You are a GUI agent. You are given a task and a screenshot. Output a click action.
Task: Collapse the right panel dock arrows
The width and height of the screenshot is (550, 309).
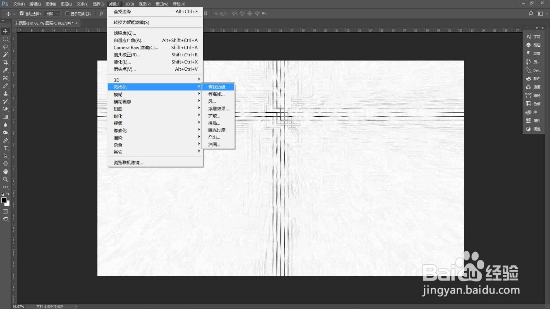pyautogui.click(x=537, y=28)
